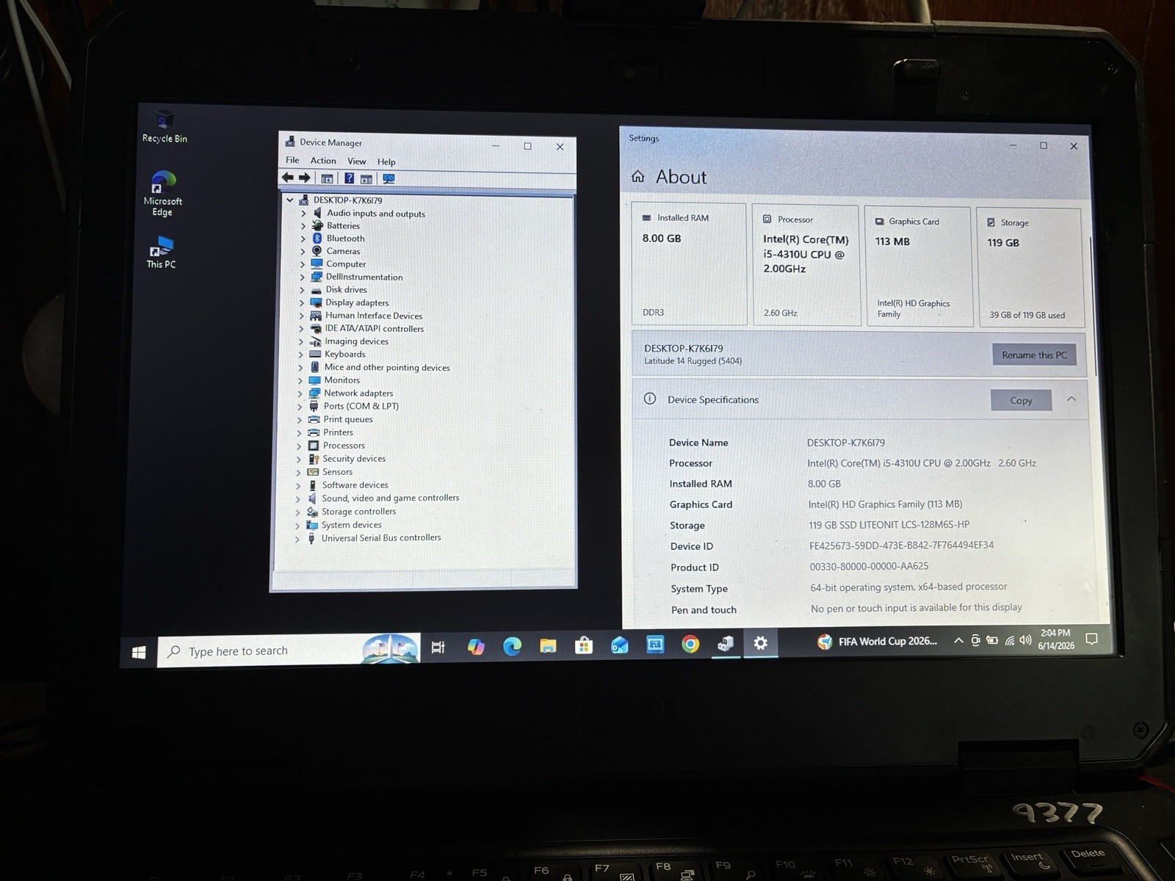Viewport: 1175px width, 881px height.
Task: Expand Universal Serial Bus controllers
Action: point(297,539)
